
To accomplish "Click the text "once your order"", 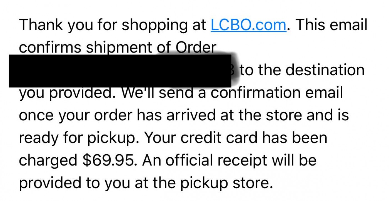I will (75, 115).
